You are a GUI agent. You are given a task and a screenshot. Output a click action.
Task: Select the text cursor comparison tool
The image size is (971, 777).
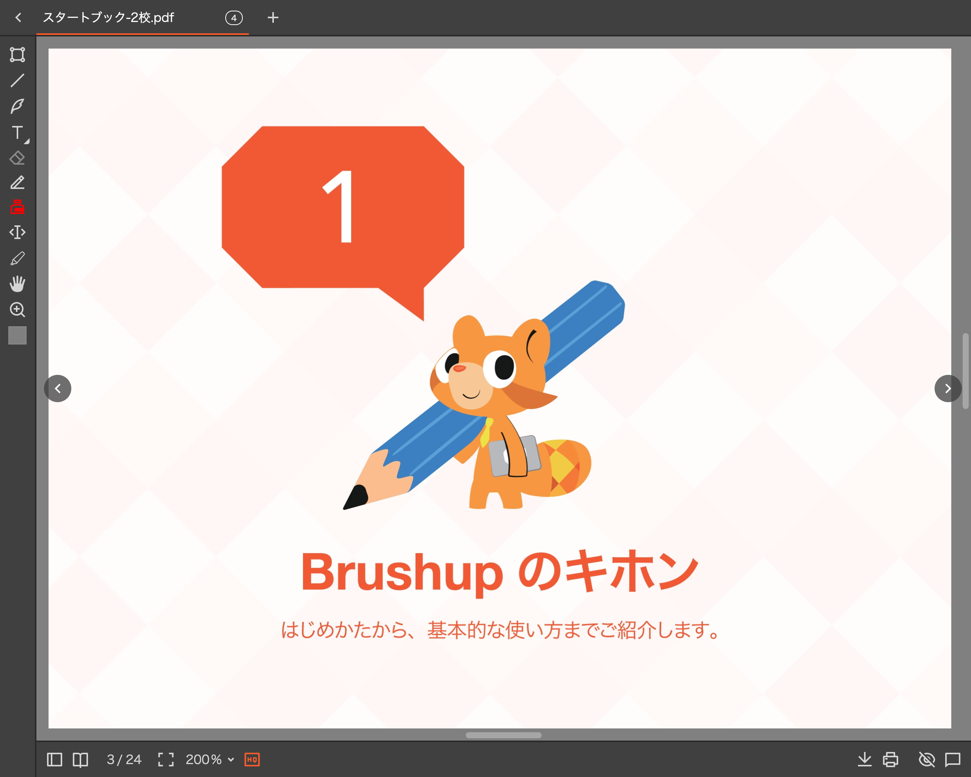pos(17,233)
